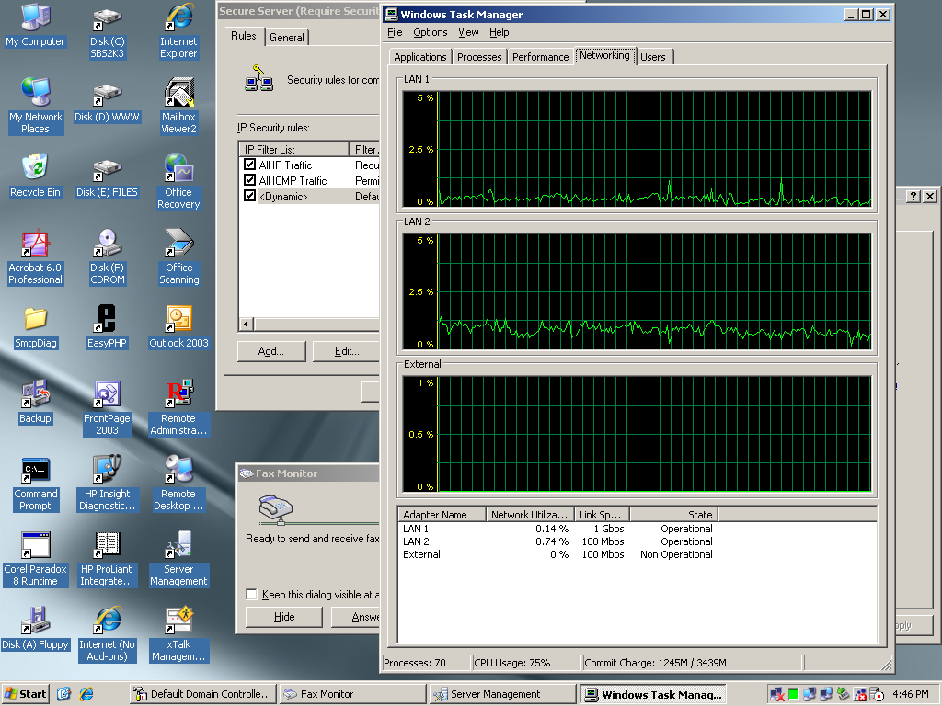942x706 pixels.
Task: Click the clock showing 4:46 PM
Action: pos(910,694)
